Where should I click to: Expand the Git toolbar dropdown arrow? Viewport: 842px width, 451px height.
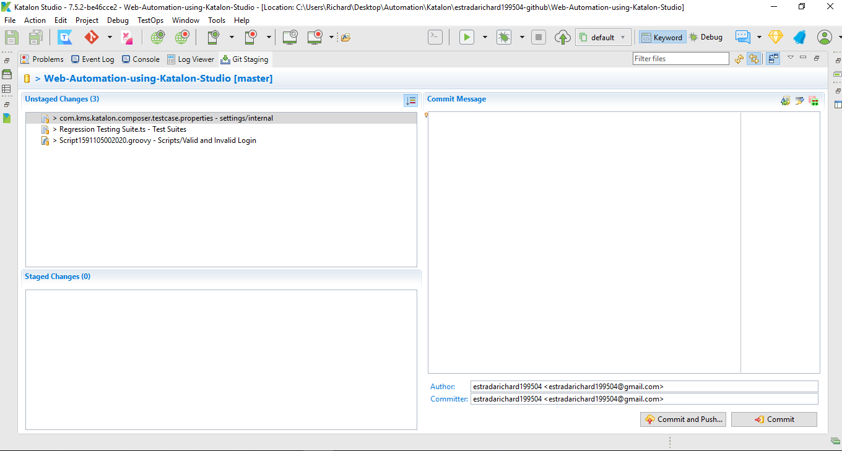tap(110, 37)
